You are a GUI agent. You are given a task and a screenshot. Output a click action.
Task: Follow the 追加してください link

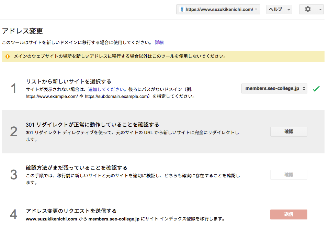pos(106,89)
